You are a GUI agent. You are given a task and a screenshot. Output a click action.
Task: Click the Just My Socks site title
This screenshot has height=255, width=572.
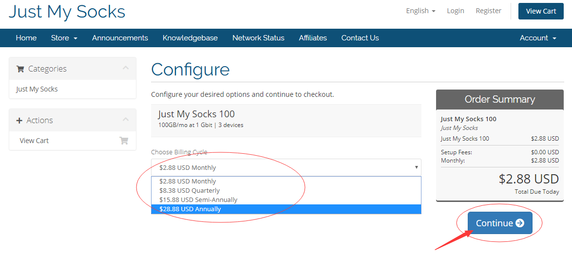(x=67, y=12)
